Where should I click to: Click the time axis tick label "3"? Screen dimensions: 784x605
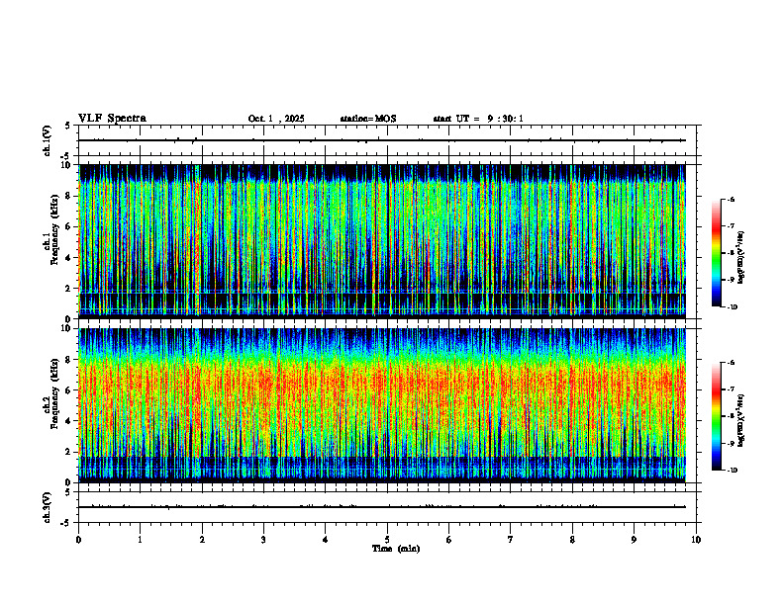[263, 539]
